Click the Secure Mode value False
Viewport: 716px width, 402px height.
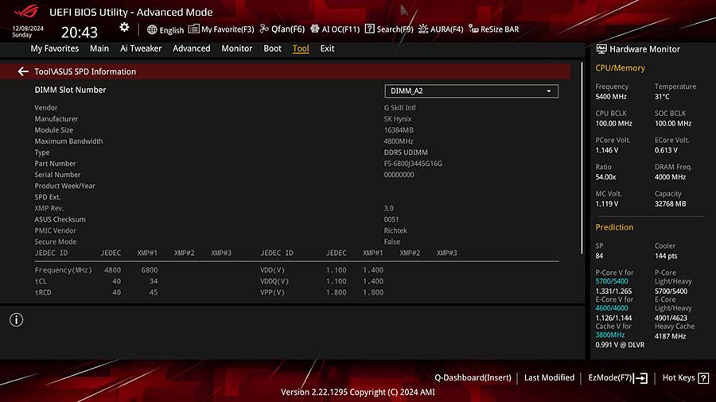tap(391, 242)
